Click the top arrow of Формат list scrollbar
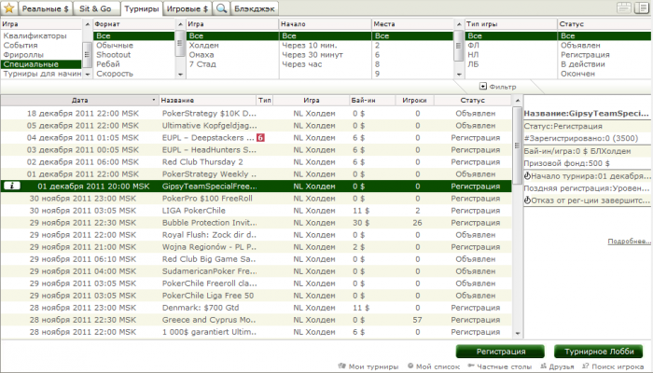This screenshot has width=653, height=373. 180,24
